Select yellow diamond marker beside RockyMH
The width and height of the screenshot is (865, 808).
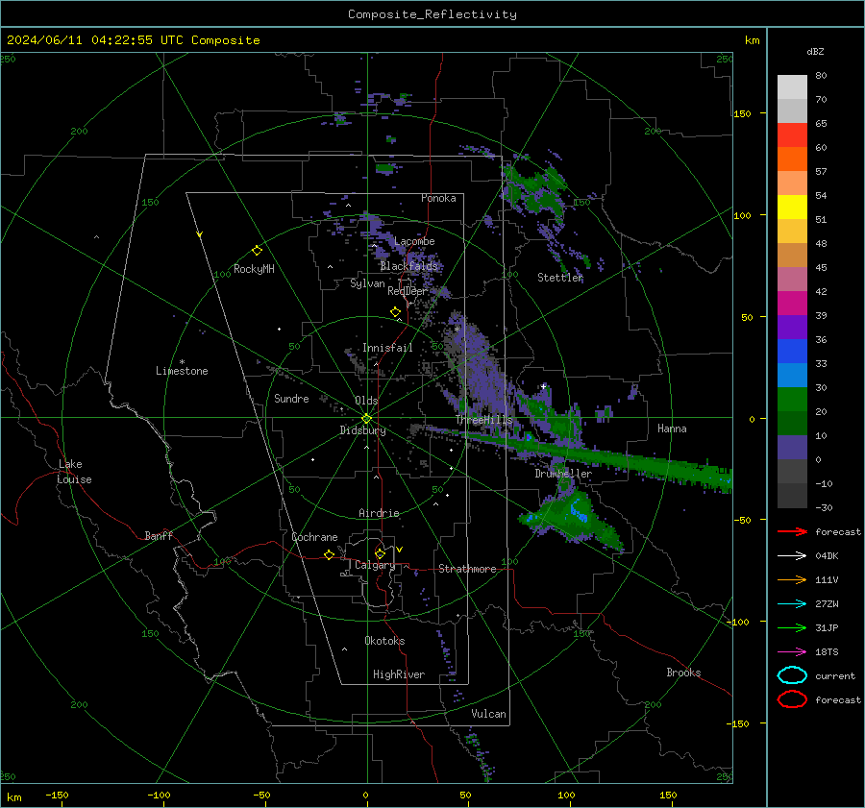click(257, 251)
